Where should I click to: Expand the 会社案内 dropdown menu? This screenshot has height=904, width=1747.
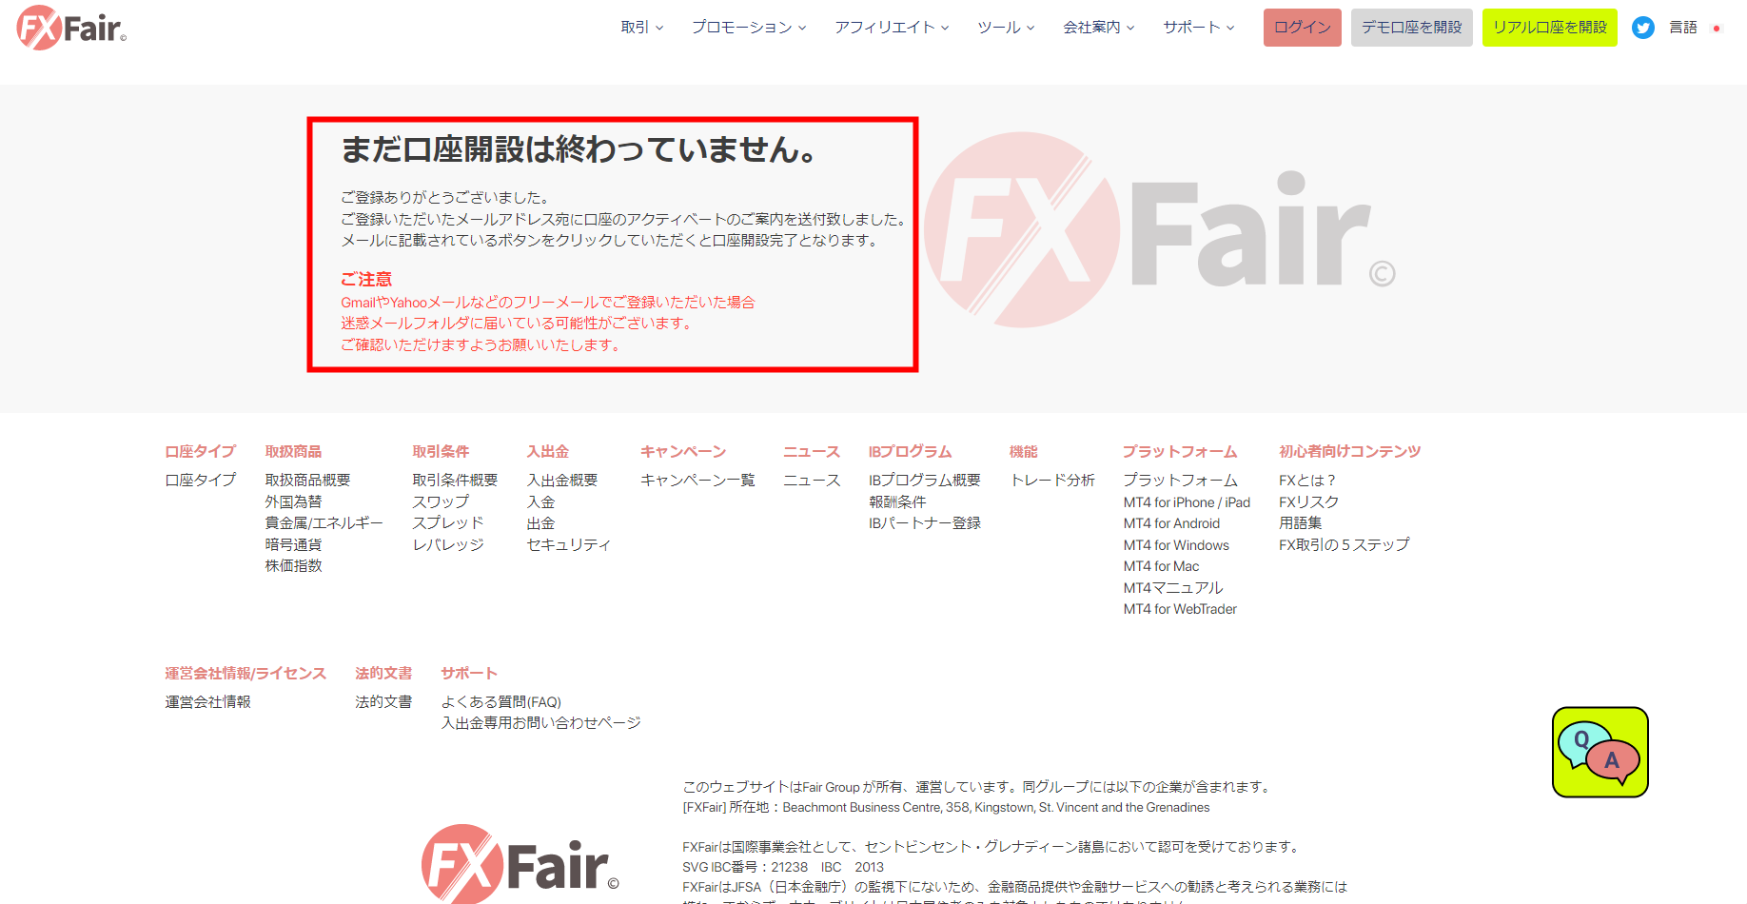[1098, 28]
